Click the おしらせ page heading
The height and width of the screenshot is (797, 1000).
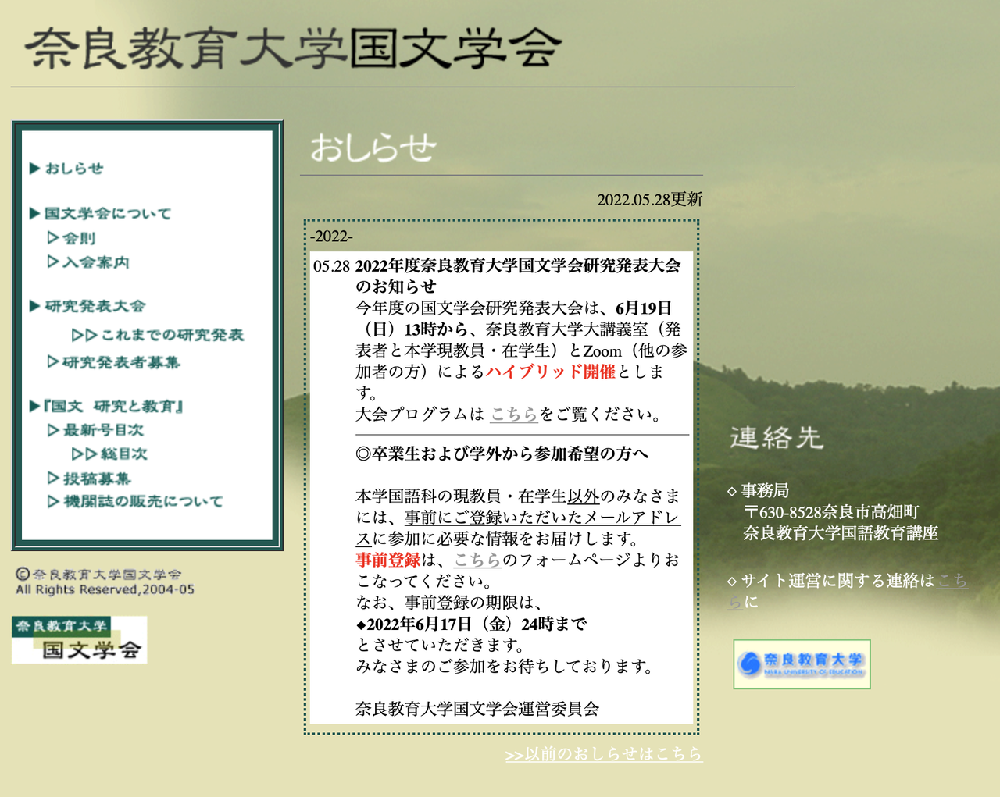tap(373, 147)
